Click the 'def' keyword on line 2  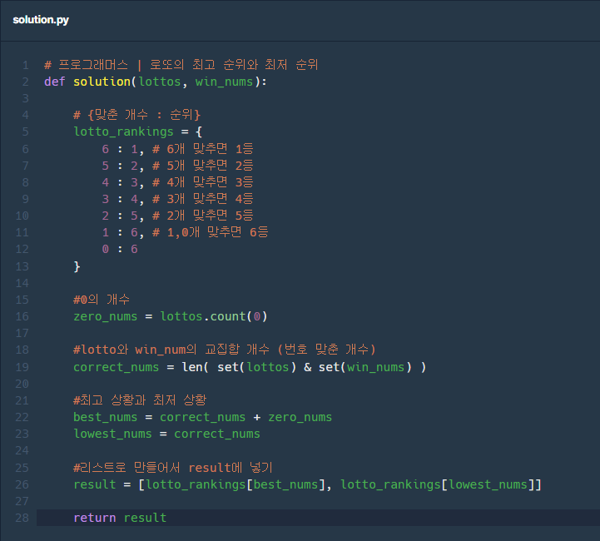coord(54,82)
